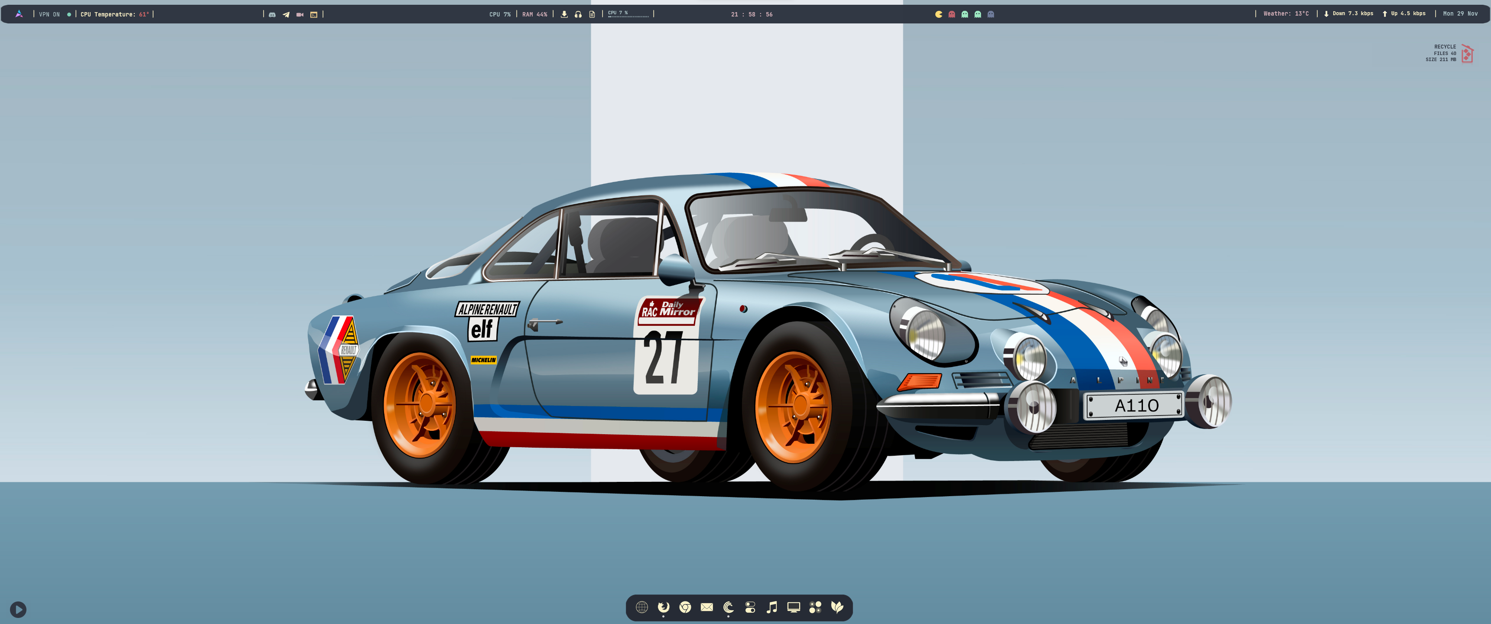Image resolution: width=1491 pixels, height=624 pixels.
Task: Click the video camera icon in top bar
Action: 300,14
